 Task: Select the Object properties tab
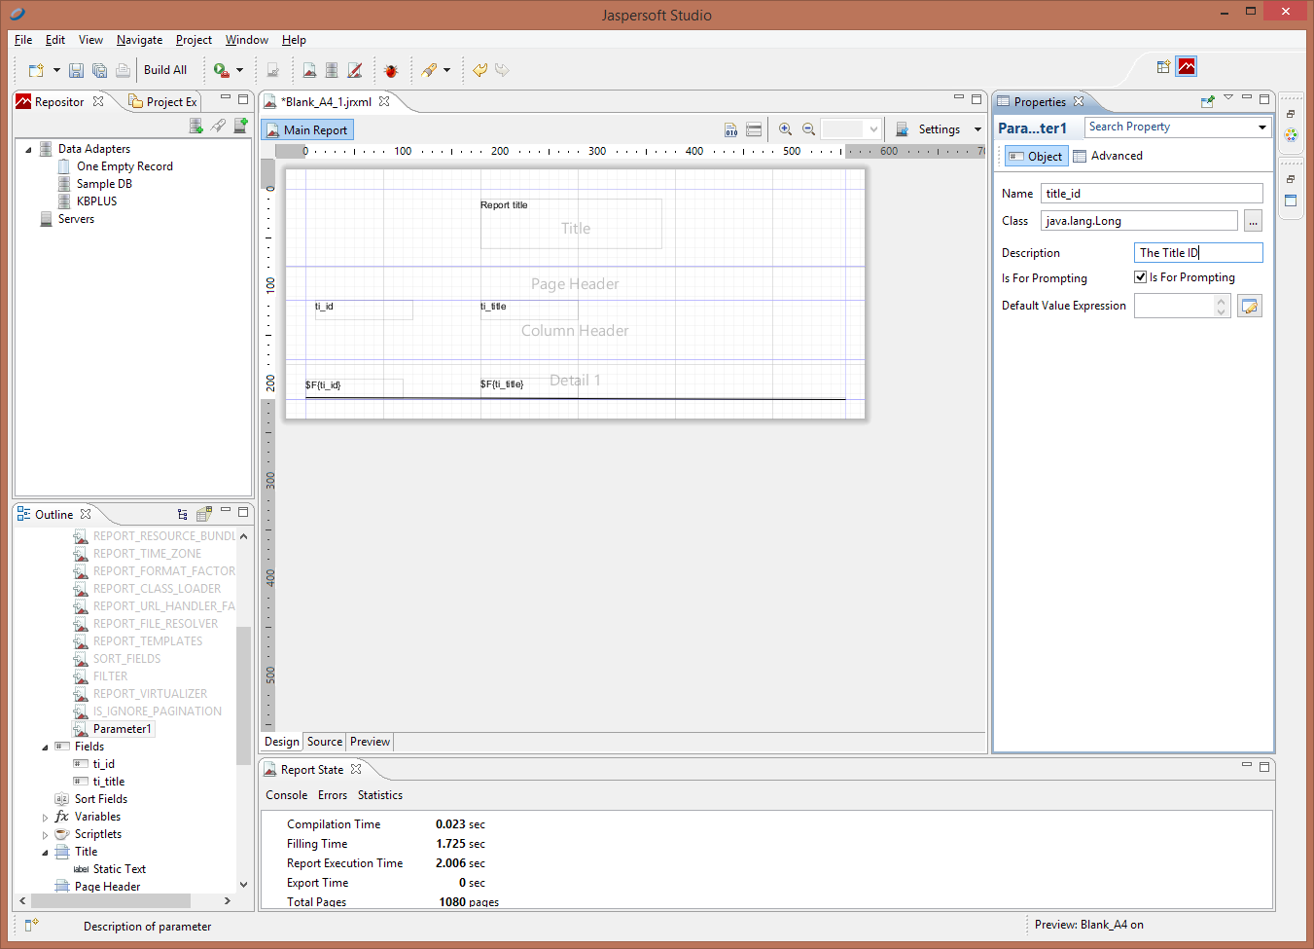coord(1037,156)
